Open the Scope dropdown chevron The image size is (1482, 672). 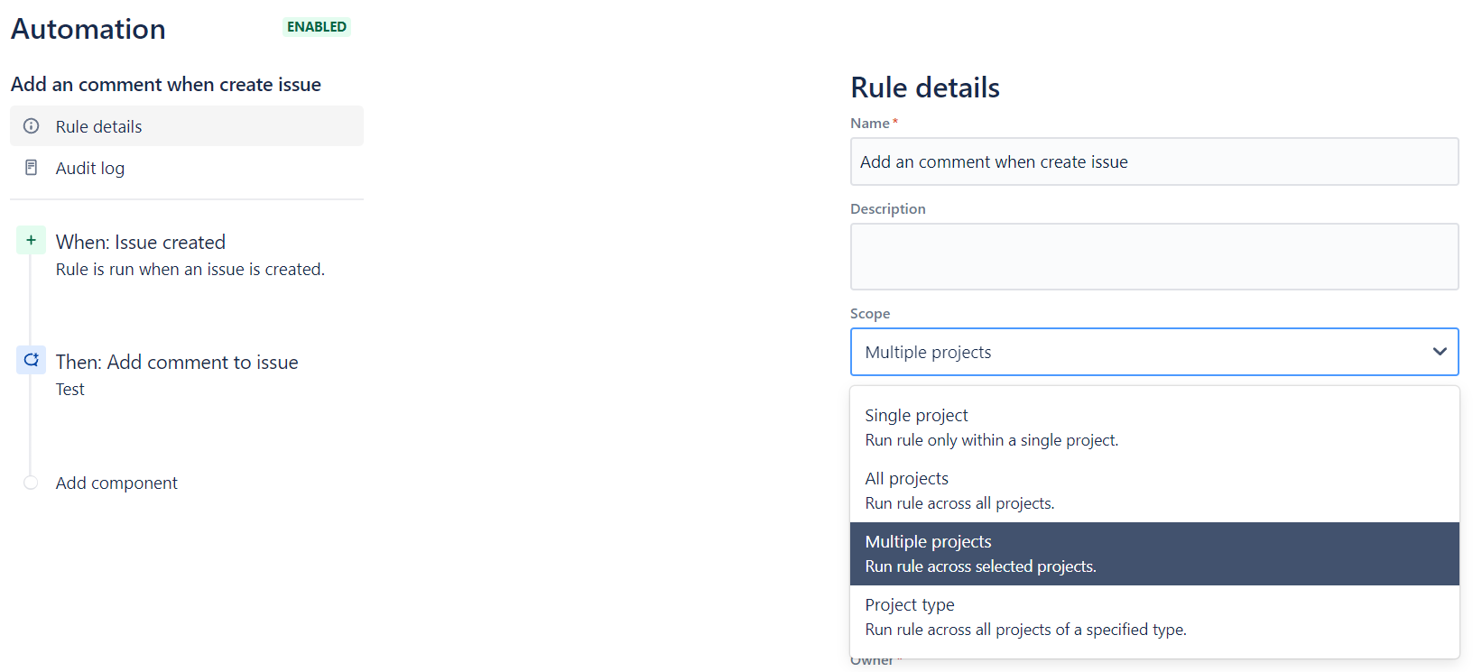pyautogui.click(x=1440, y=352)
